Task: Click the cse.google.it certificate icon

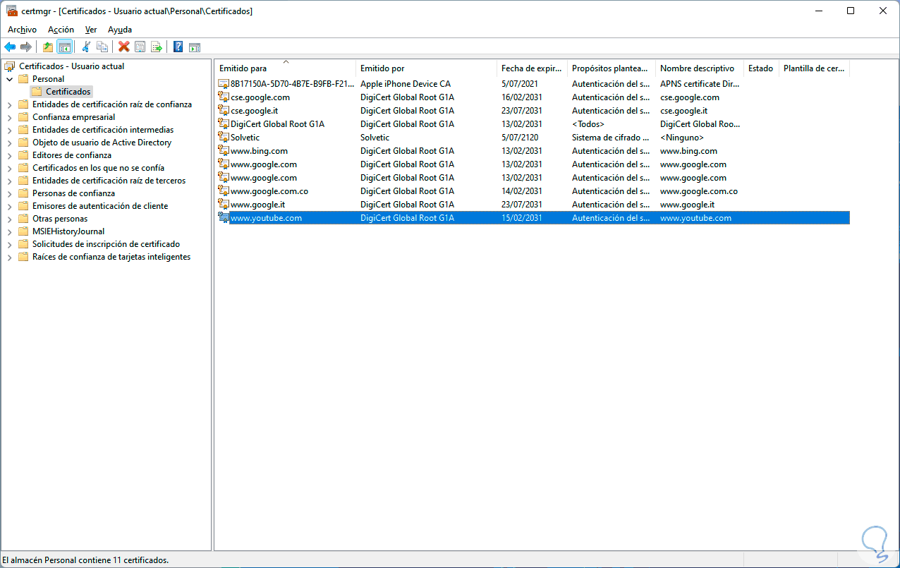Action: coord(224,111)
